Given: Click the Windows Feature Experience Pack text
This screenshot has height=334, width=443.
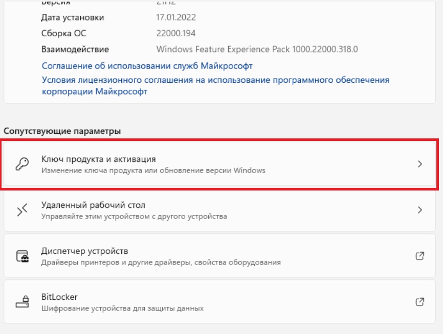Looking at the screenshot, I should pos(257,50).
